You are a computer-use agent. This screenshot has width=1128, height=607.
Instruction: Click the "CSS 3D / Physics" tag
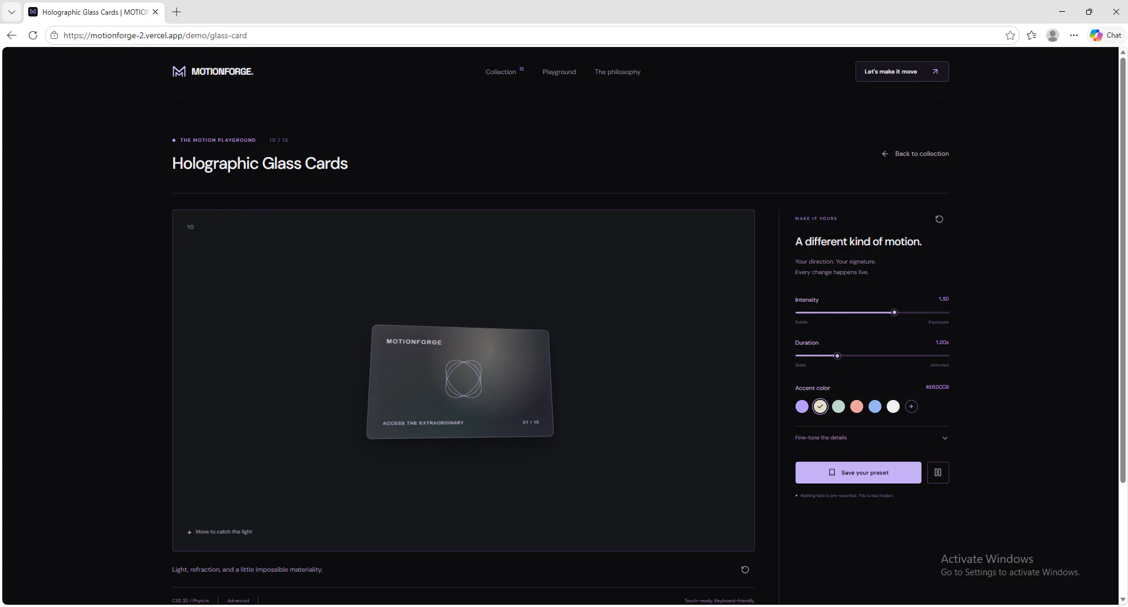pos(191,601)
